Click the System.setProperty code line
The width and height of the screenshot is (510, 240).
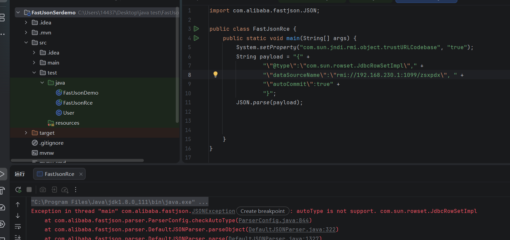[x=355, y=47]
